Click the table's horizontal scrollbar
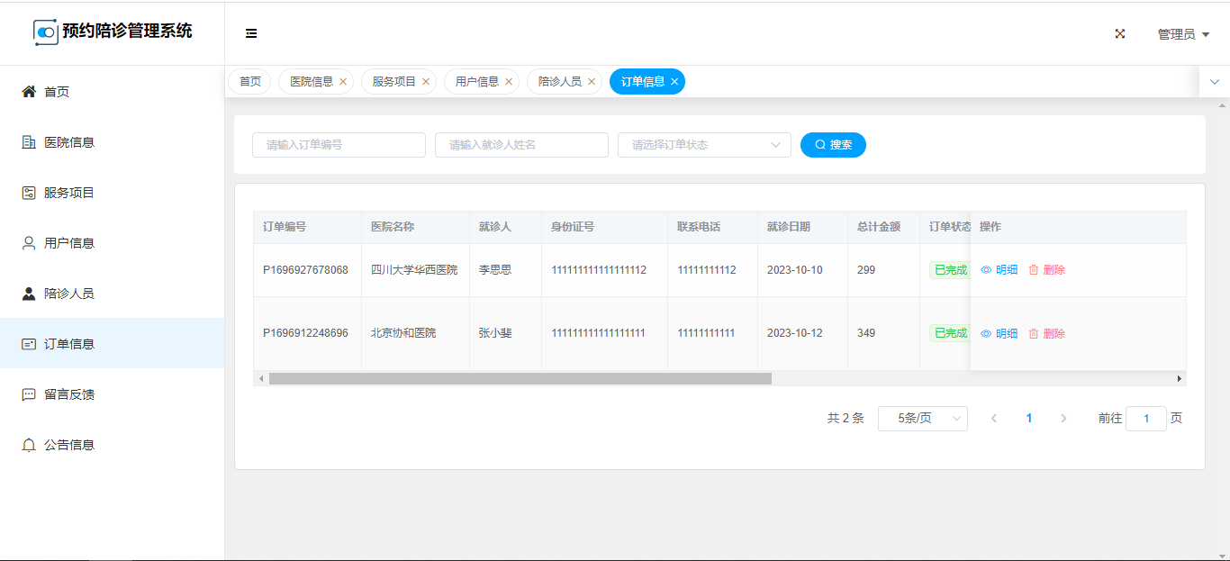The width and height of the screenshot is (1230, 561). tap(520, 379)
